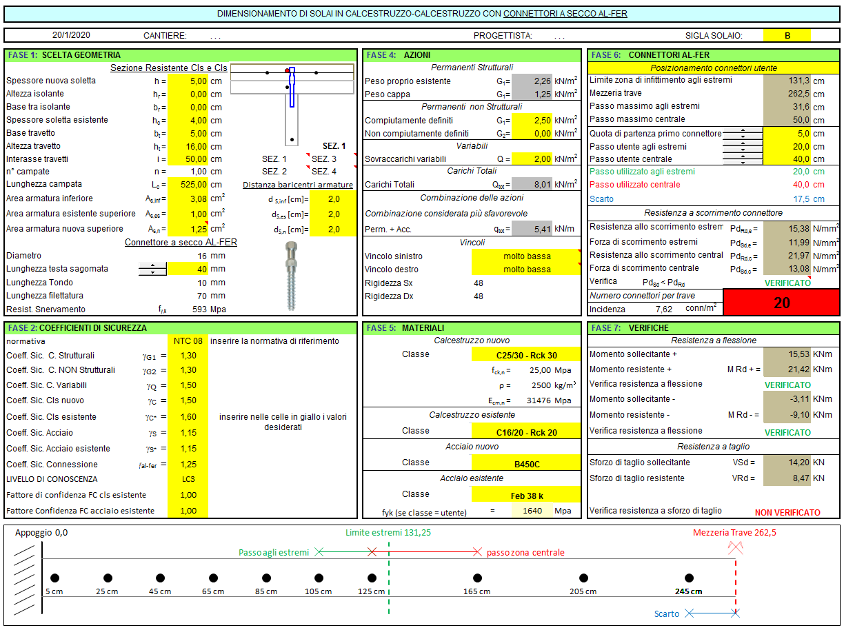Select the Vincolo destro molto bassa cell
The width and height of the screenshot is (844, 630).
coord(527,270)
